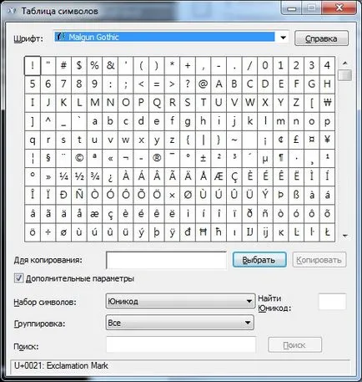Click the Поиск search text field
Screen dimensions: 362x382
[x=181, y=344]
